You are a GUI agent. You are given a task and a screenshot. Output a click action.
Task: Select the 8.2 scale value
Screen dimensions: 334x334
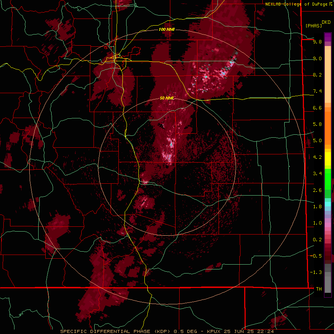[317, 75]
